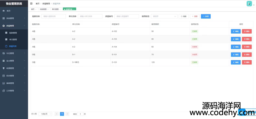Click the 搜索 search button

pos(184,16)
